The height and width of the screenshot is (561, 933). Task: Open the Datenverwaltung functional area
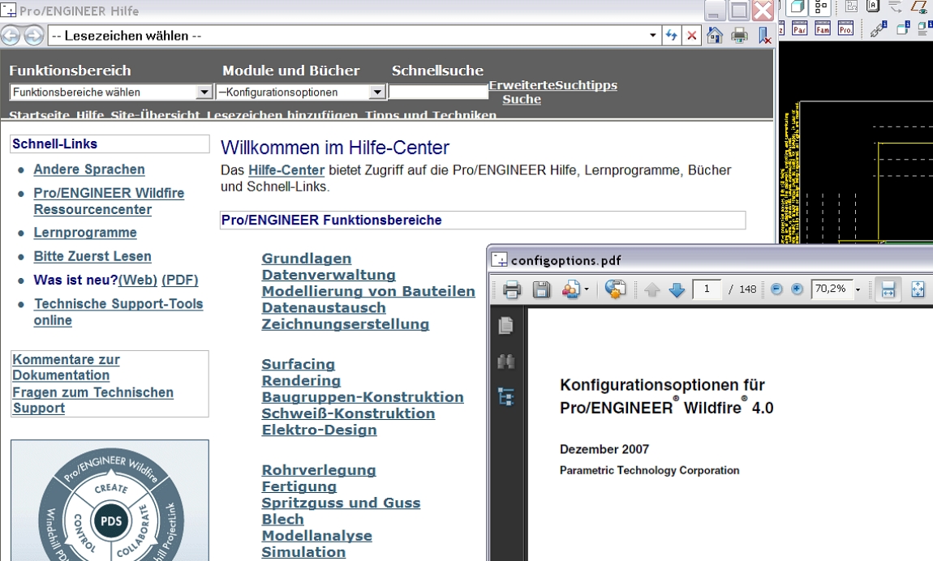click(x=329, y=275)
